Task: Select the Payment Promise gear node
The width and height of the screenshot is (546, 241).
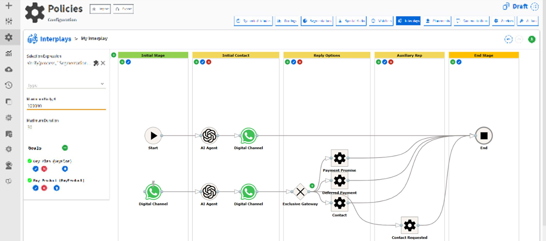Action: click(339, 158)
